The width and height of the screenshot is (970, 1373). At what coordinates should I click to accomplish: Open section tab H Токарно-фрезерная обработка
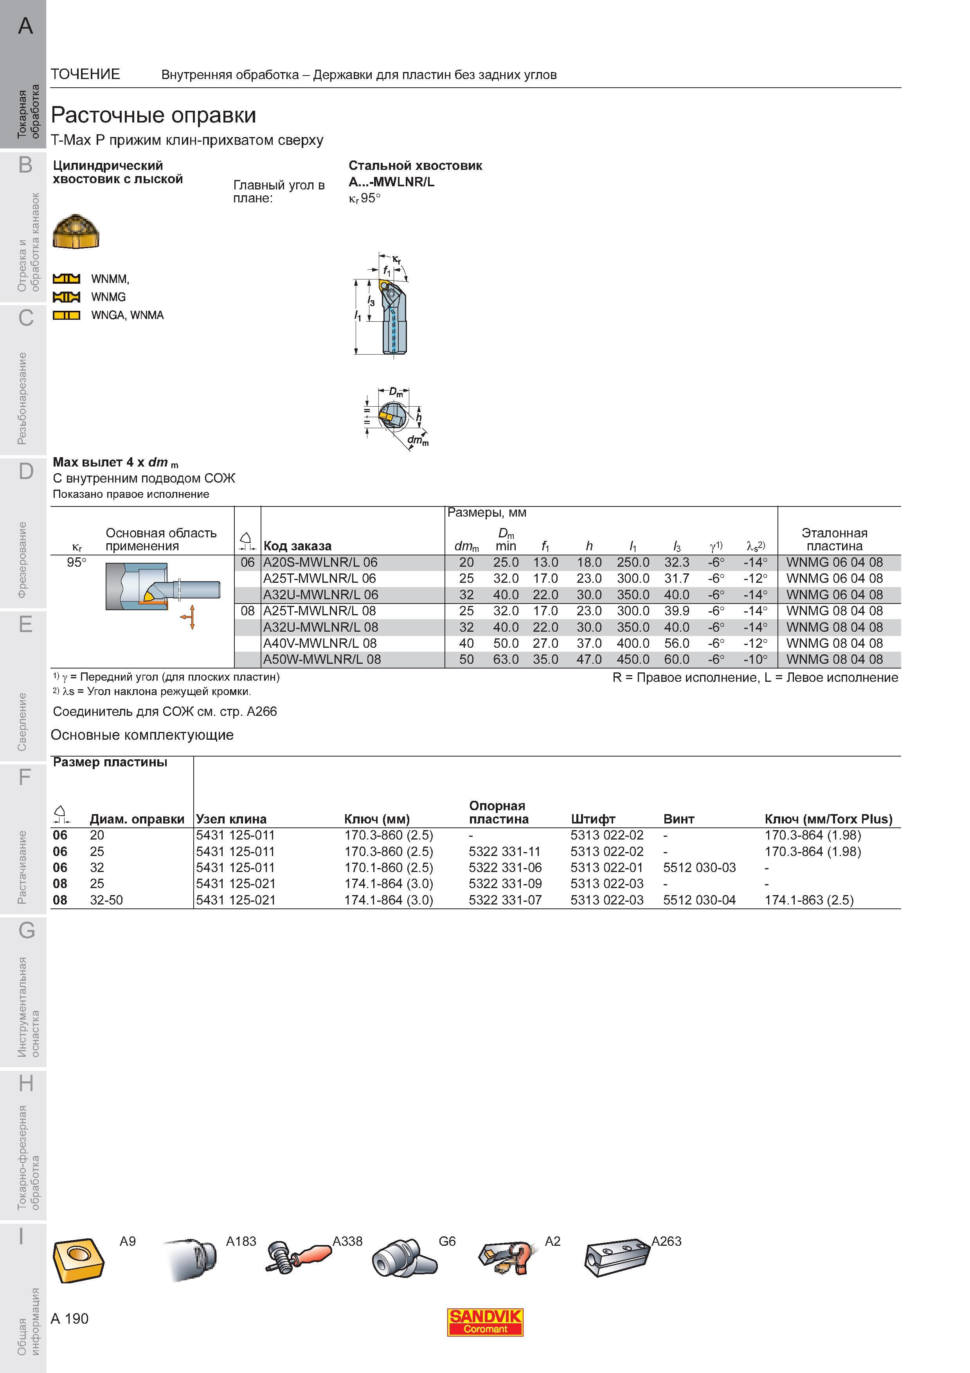23,1146
